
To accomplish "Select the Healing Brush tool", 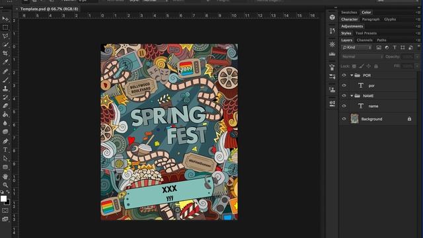I will (5, 71).
